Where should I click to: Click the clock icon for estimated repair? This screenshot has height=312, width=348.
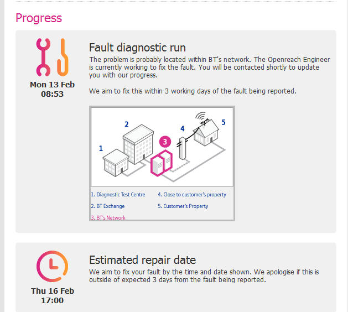[52, 267]
